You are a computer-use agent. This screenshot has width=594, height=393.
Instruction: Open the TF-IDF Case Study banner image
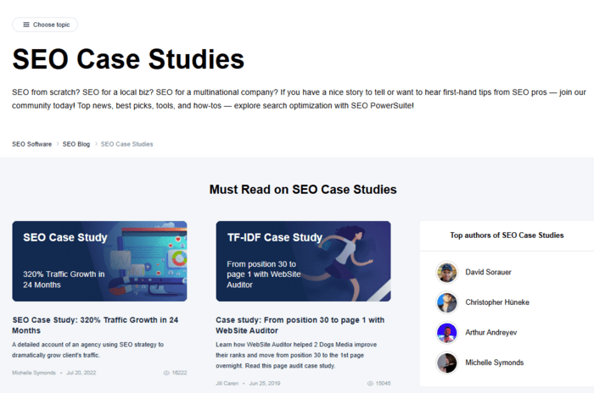(304, 262)
